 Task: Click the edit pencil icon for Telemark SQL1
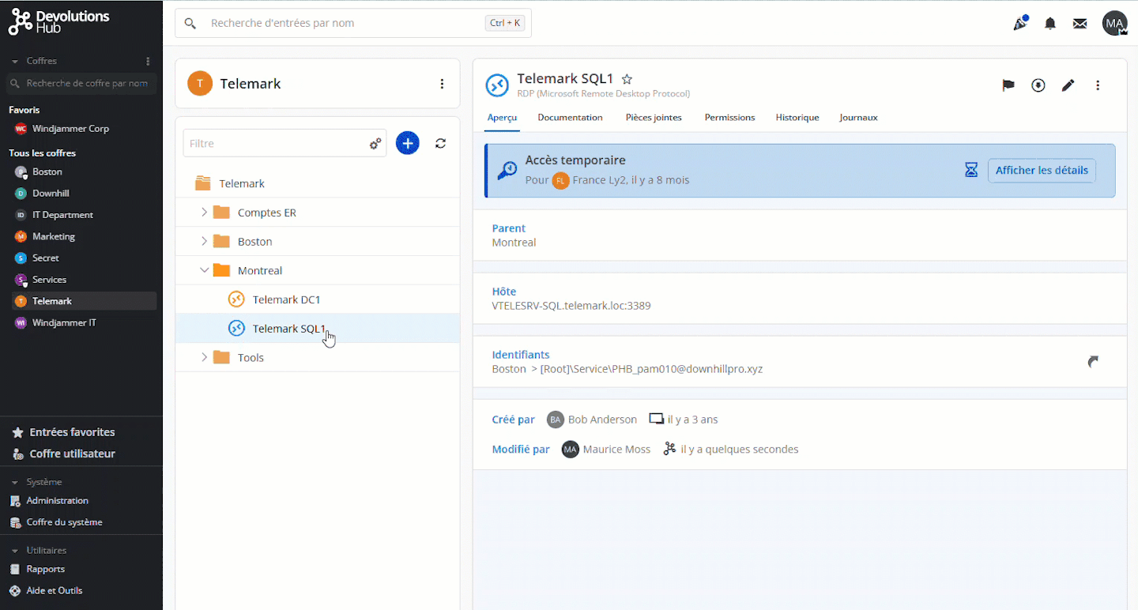(1068, 85)
